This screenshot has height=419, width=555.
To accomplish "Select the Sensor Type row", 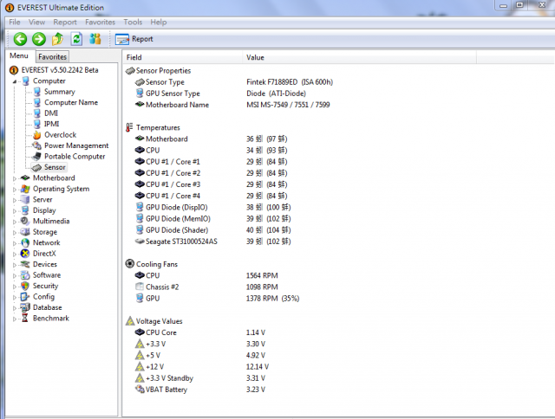I will pyautogui.click(x=234, y=82).
